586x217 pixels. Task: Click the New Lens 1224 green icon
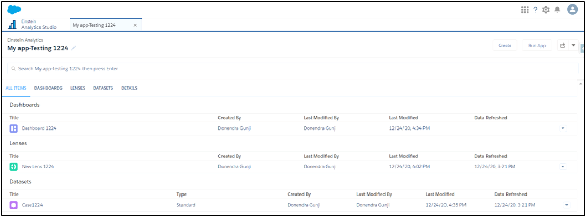point(14,167)
